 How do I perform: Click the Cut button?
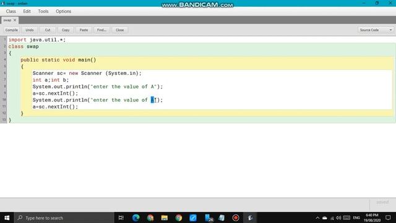[x=48, y=30]
